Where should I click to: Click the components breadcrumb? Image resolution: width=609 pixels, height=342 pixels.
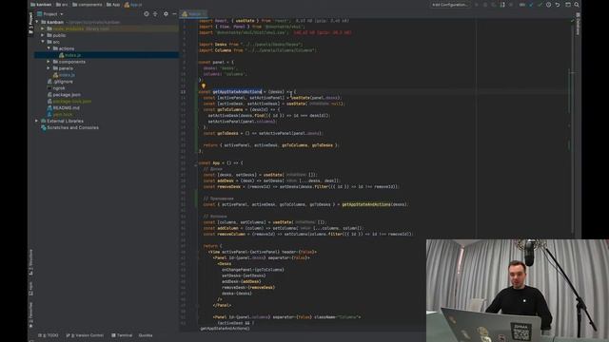(x=88, y=5)
